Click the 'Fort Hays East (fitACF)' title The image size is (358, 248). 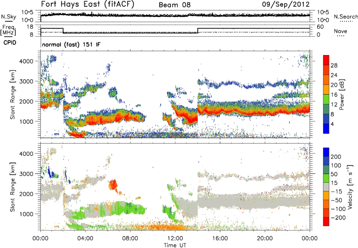[x=88, y=4]
